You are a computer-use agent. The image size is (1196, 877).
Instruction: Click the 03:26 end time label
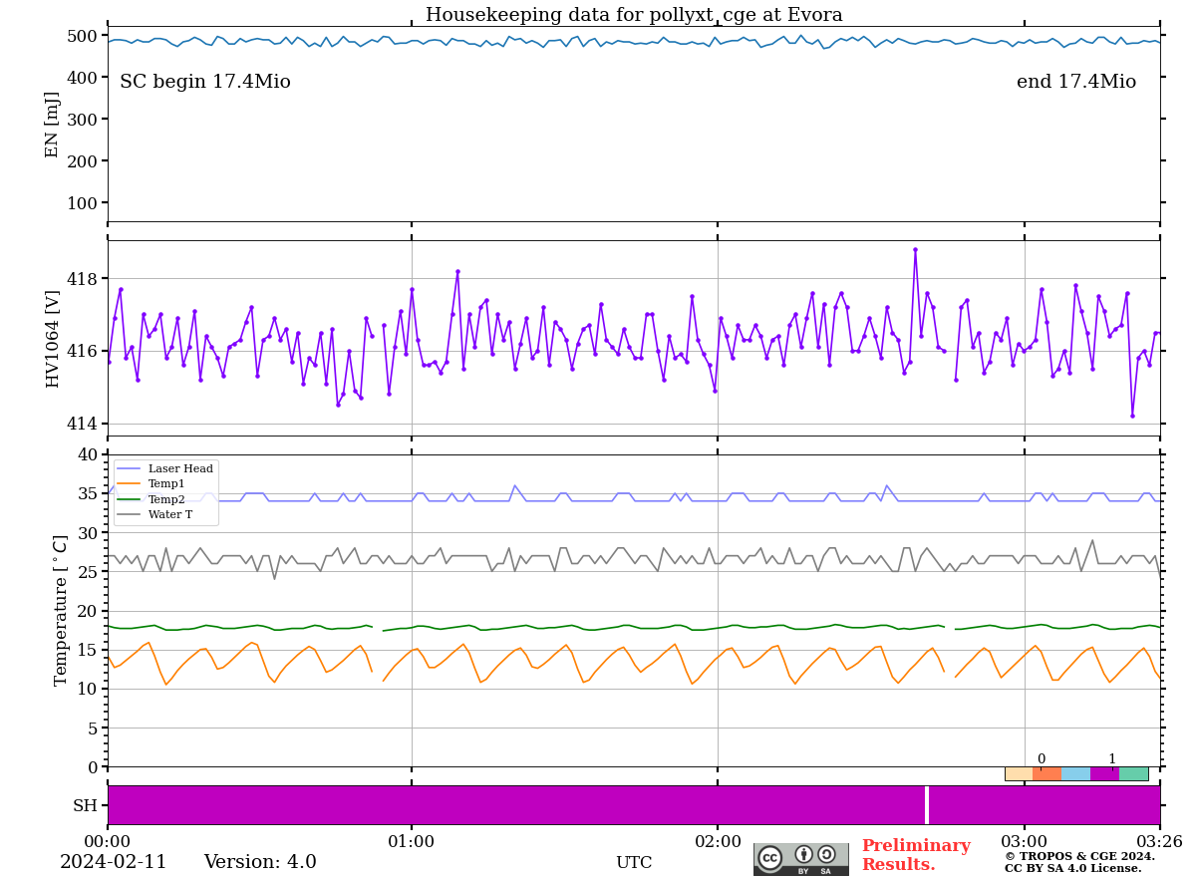click(1160, 842)
